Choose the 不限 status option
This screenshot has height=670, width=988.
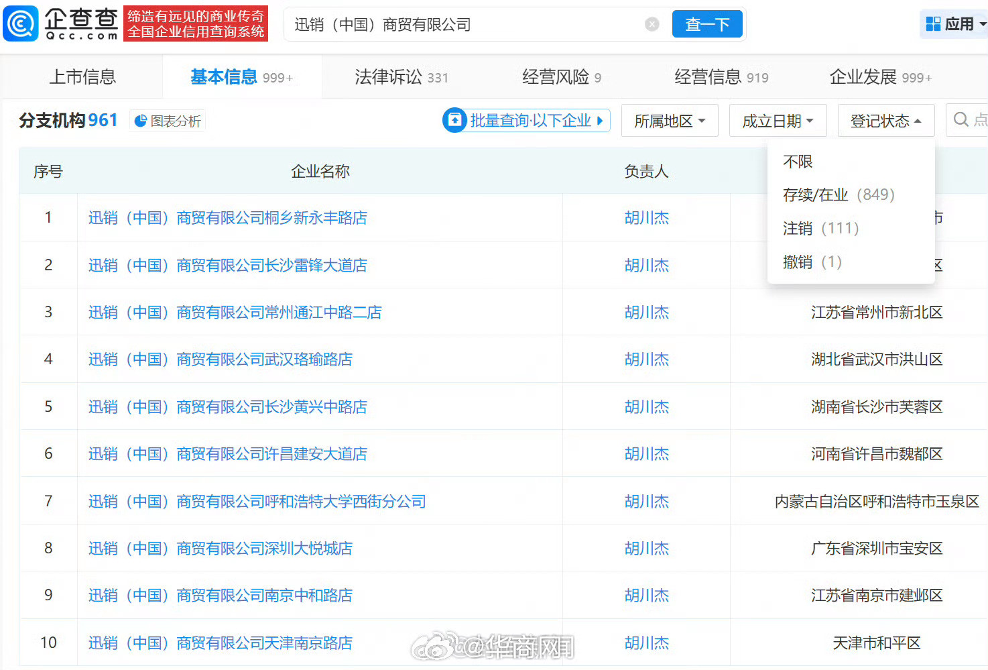[x=796, y=161]
